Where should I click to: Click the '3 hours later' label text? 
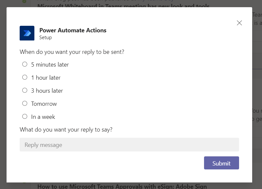(47, 91)
